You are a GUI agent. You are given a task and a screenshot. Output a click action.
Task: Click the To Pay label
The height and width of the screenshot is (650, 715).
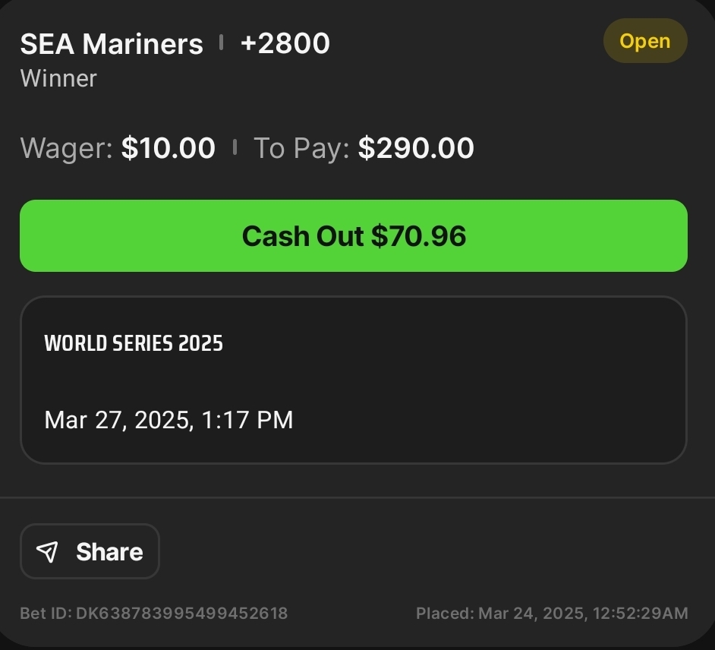coord(301,148)
